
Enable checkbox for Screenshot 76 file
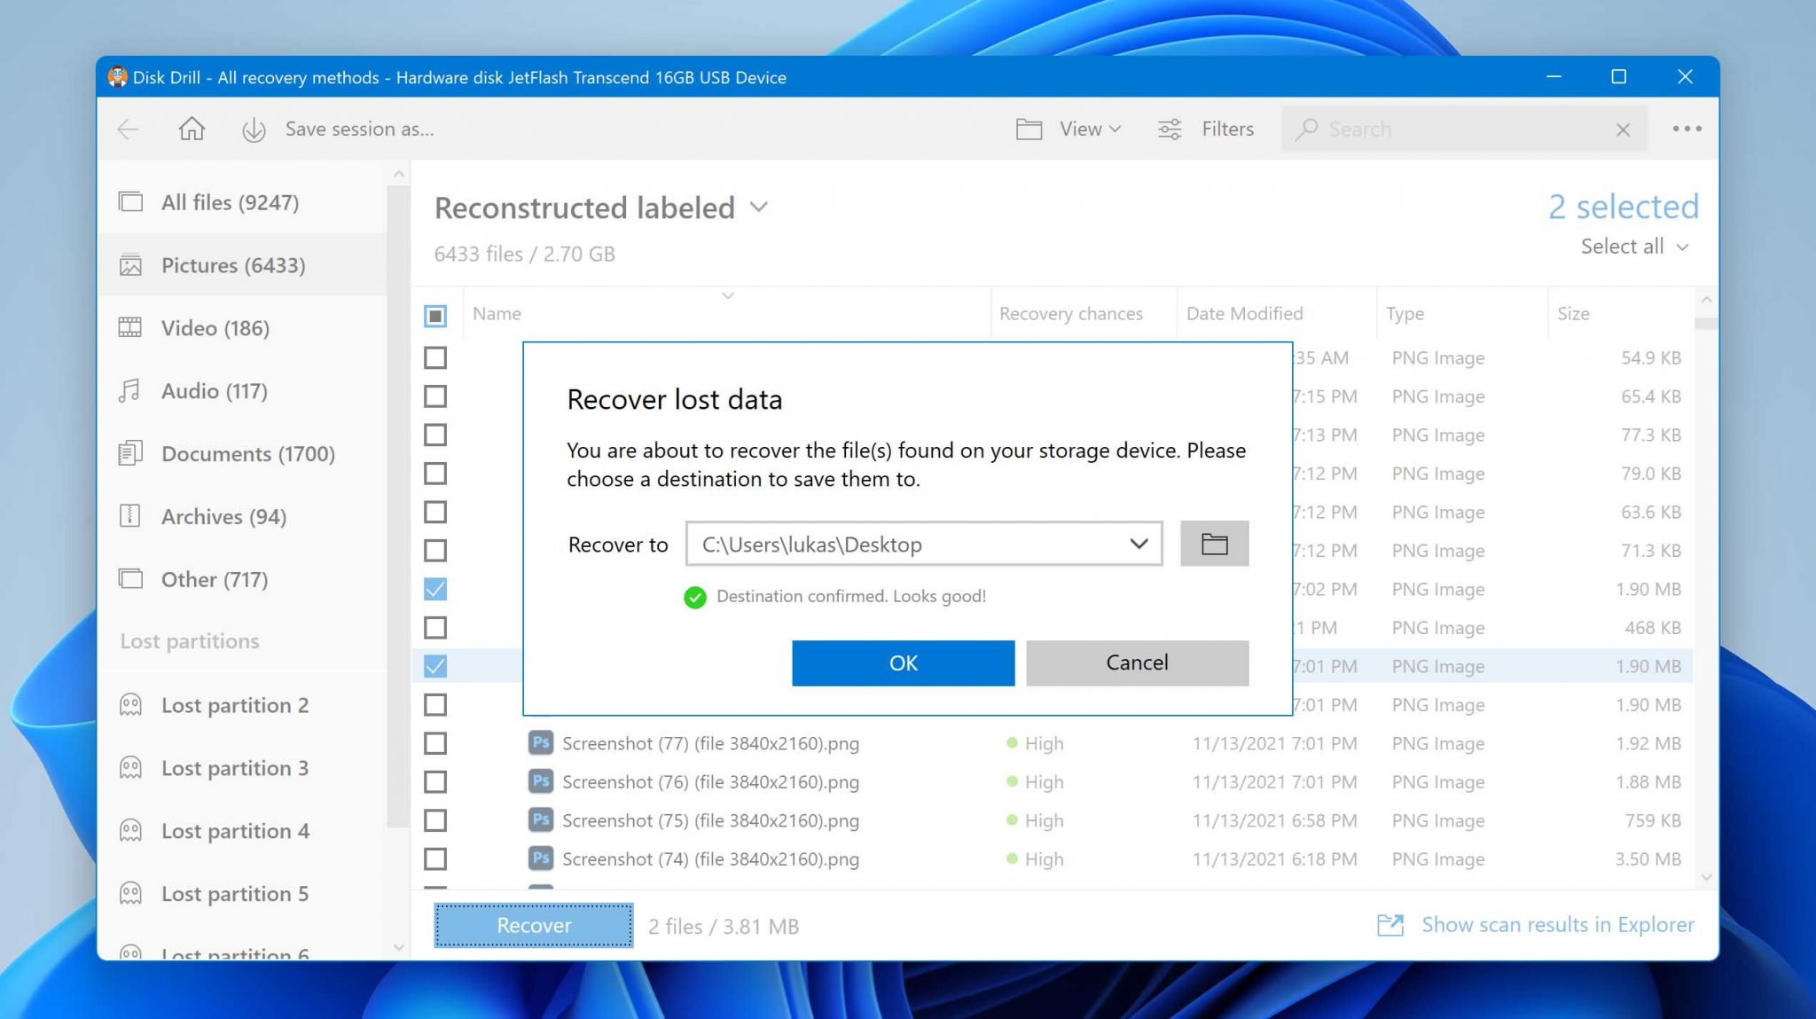[x=435, y=782]
